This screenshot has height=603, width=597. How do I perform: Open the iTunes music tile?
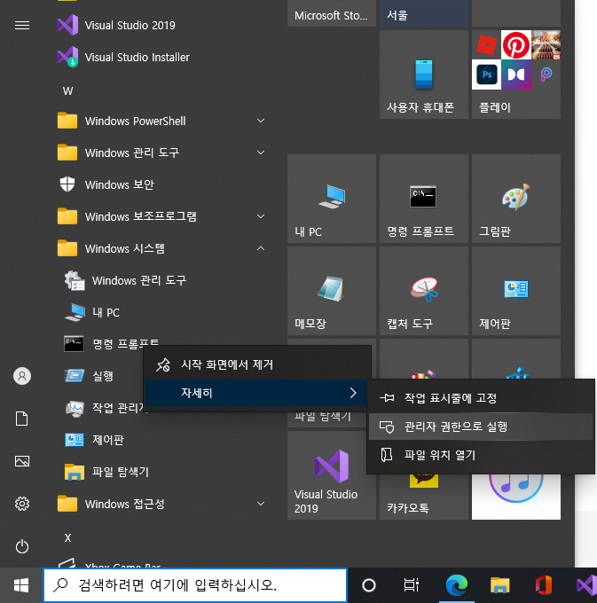[516, 497]
